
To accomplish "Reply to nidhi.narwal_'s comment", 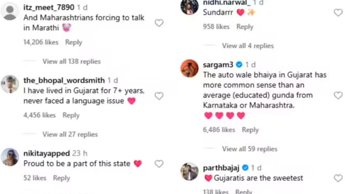I will coord(245,27).
